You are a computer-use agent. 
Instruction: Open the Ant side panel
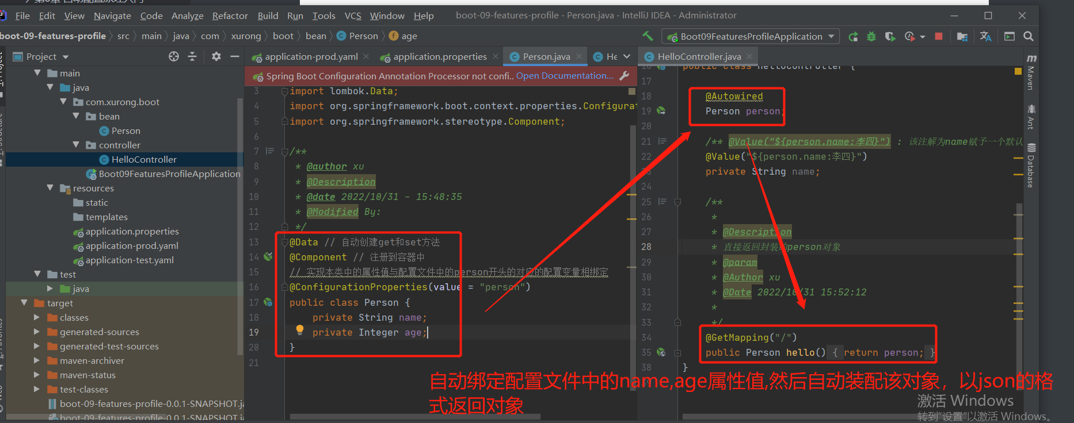pos(1031,117)
